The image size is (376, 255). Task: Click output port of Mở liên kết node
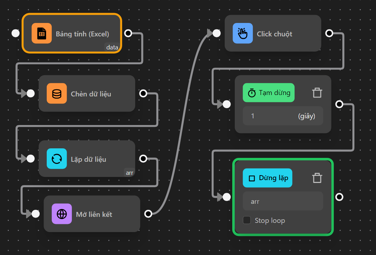pyautogui.click(x=148, y=214)
